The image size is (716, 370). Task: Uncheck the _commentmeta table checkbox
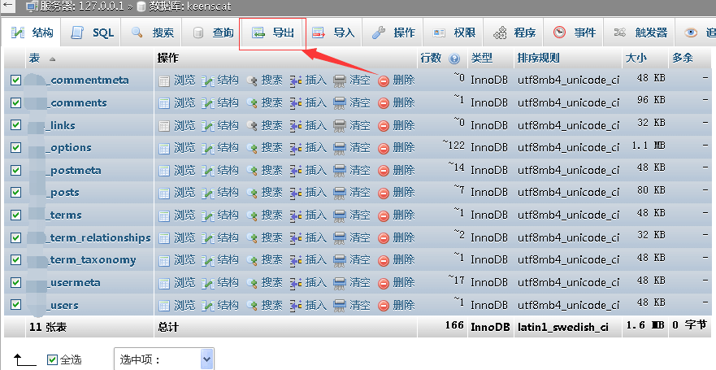coord(15,81)
